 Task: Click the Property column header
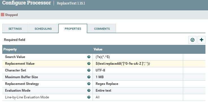pos(10,49)
